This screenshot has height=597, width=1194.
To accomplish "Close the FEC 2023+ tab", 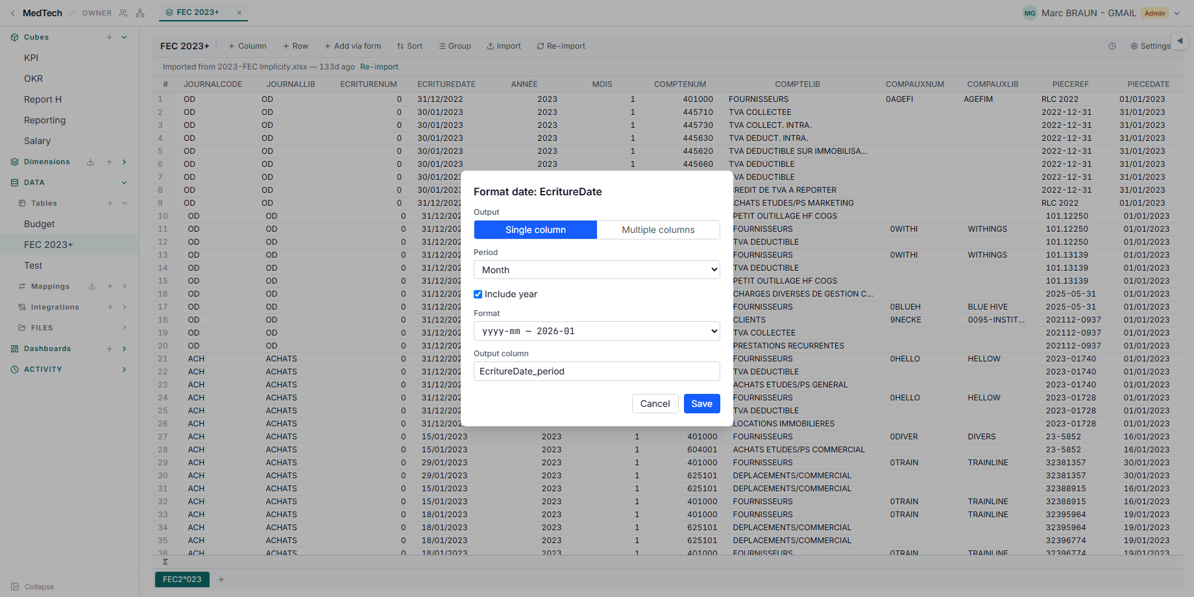I will pyautogui.click(x=239, y=12).
